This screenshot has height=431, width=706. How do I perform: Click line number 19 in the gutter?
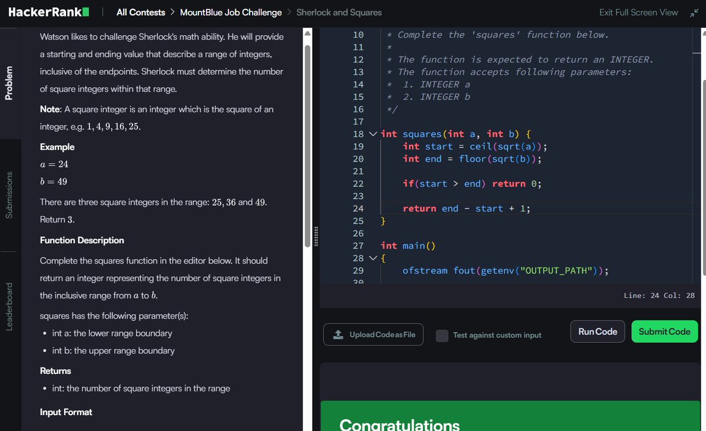358,147
